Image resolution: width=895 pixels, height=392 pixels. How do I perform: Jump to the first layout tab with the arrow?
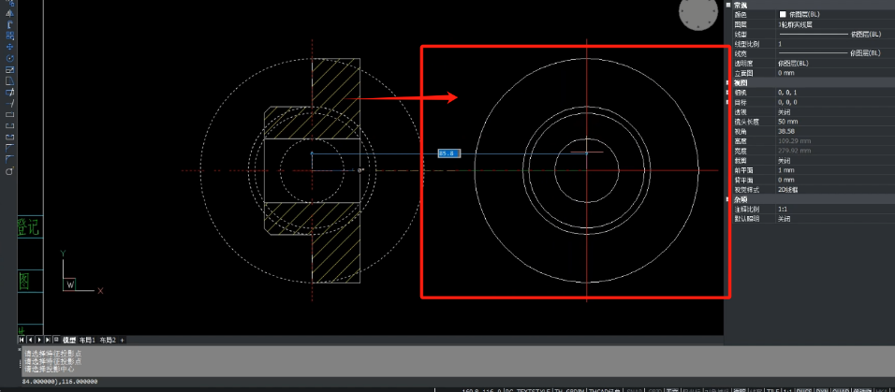[x=22, y=340]
